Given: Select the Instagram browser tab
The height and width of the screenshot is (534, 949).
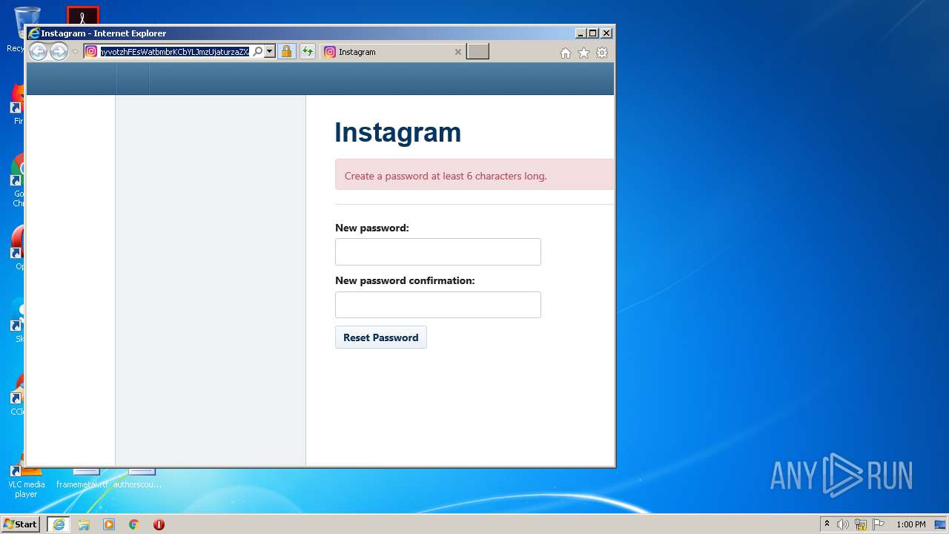Looking at the screenshot, I should (x=393, y=52).
